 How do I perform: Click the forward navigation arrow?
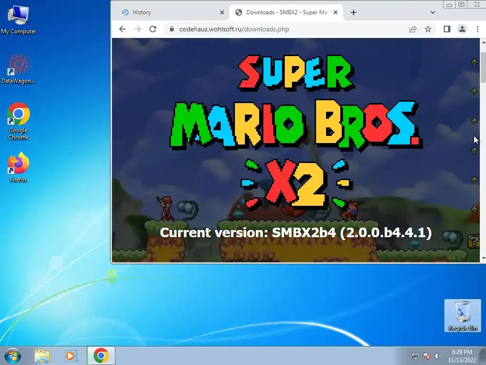(138, 29)
